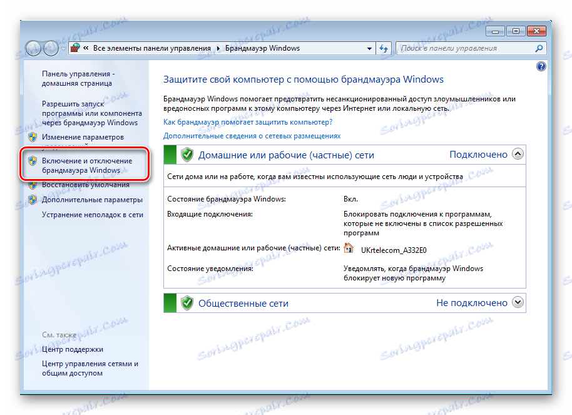Open help with the blue question mark icon
The width and height of the screenshot is (572, 415).
pos(541,66)
